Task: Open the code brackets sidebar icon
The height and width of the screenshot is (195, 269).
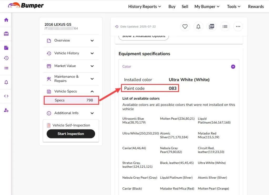Action: click(x=6, y=96)
